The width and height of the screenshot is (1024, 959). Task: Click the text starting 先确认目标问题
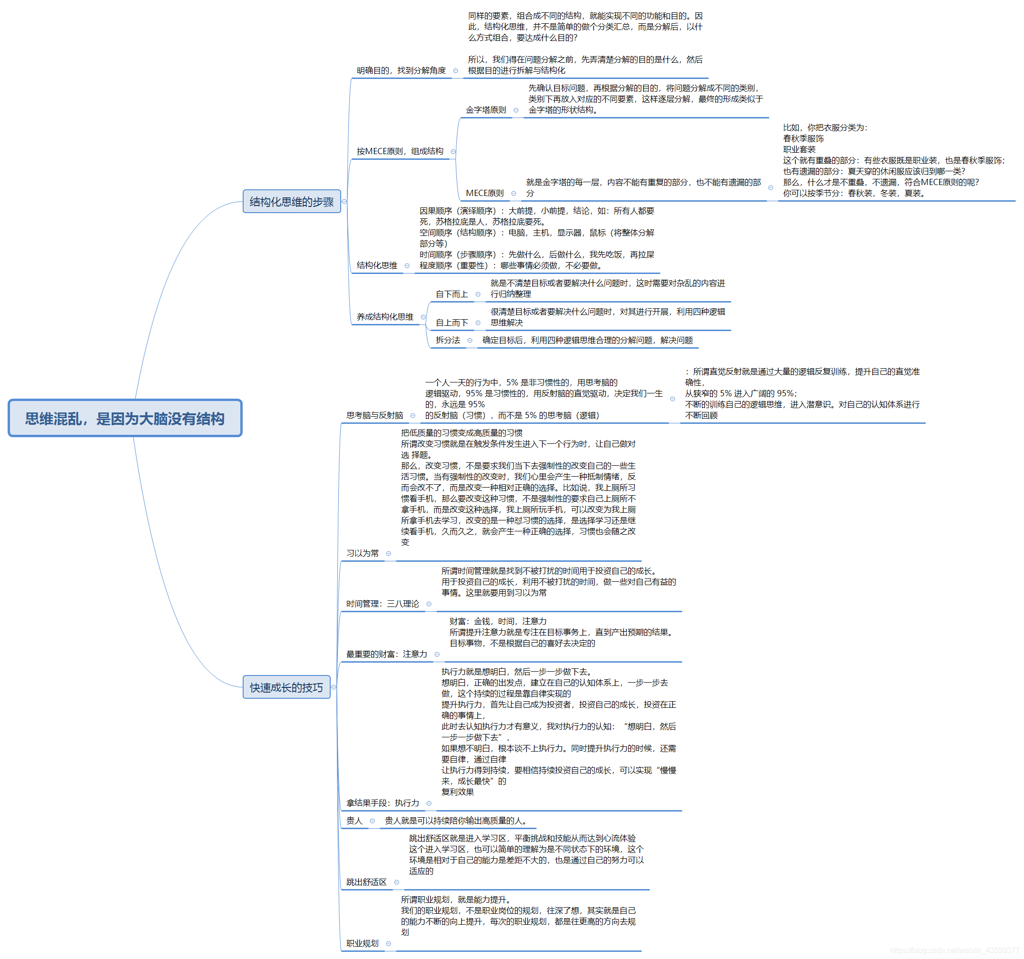pyautogui.click(x=645, y=99)
